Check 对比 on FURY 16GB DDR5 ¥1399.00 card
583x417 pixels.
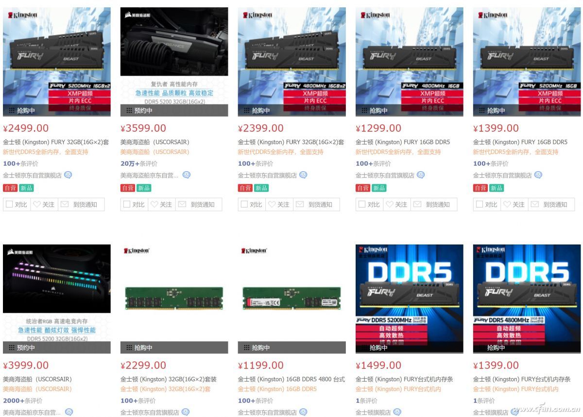pyautogui.click(x=480, y=205)
